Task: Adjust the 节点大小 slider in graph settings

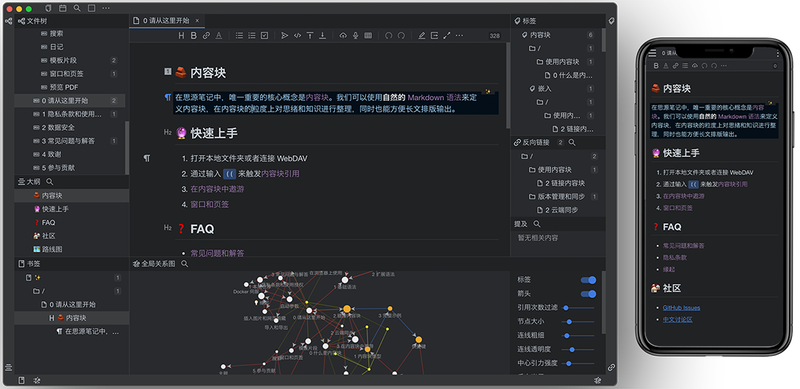Action: tap(569, 322)
